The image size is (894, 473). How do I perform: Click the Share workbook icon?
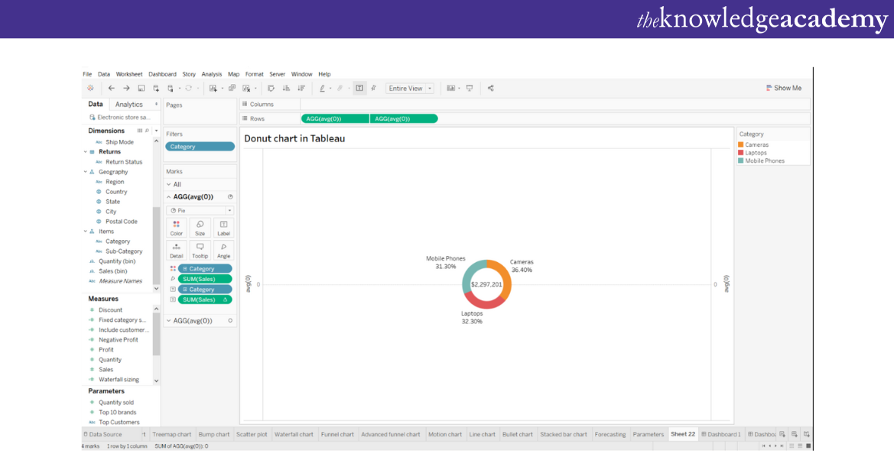pos(490,89)
